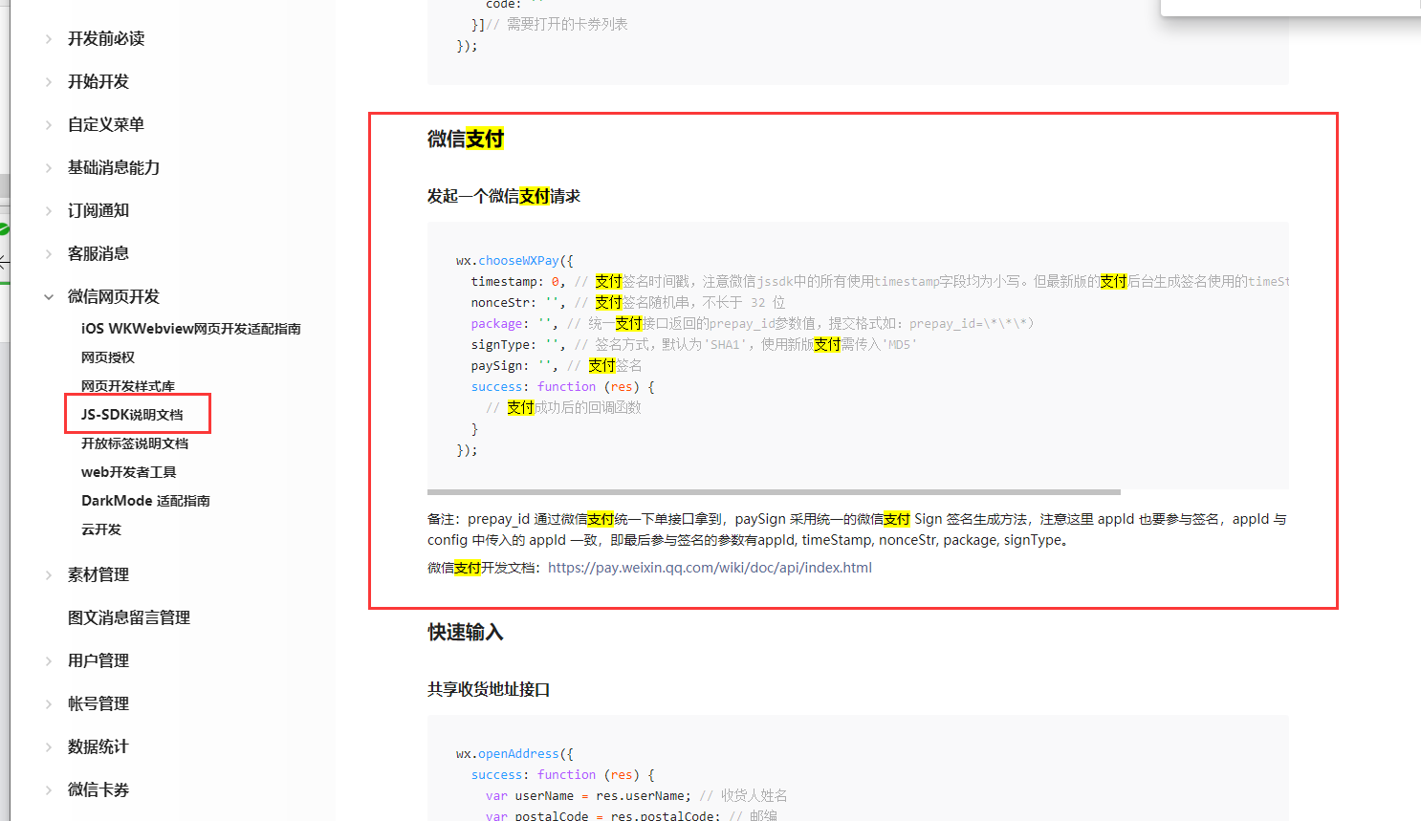Expand the 客服消息 section chevron
The image size is (1421, 821).
pyautogui.click(x=49, y=254)
